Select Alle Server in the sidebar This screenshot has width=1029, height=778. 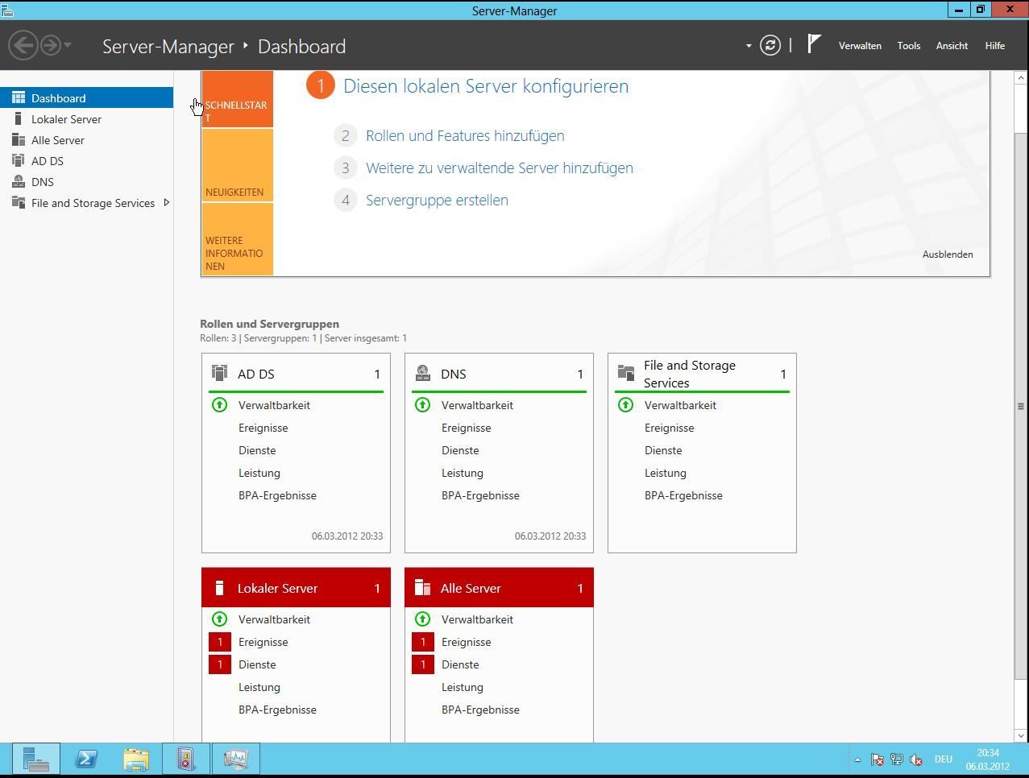pyautogui.click(x=86, y=140)
